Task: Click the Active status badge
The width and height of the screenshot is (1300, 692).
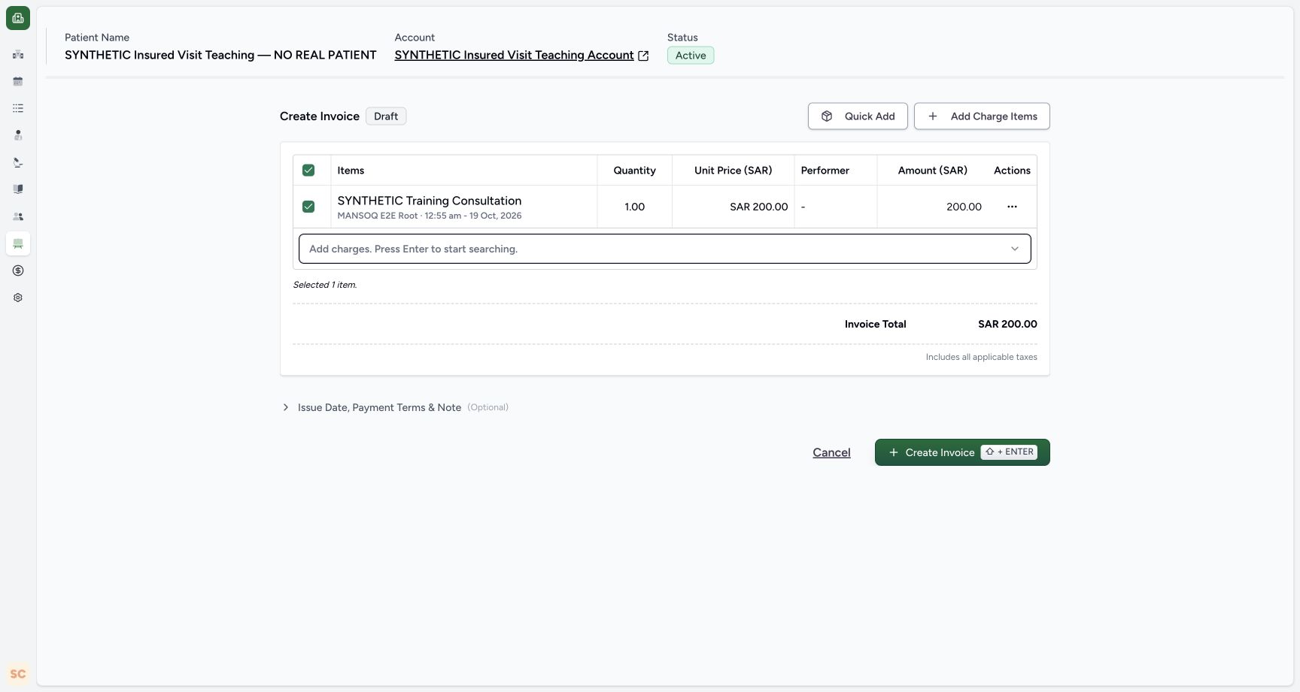Action: [691, 56]
